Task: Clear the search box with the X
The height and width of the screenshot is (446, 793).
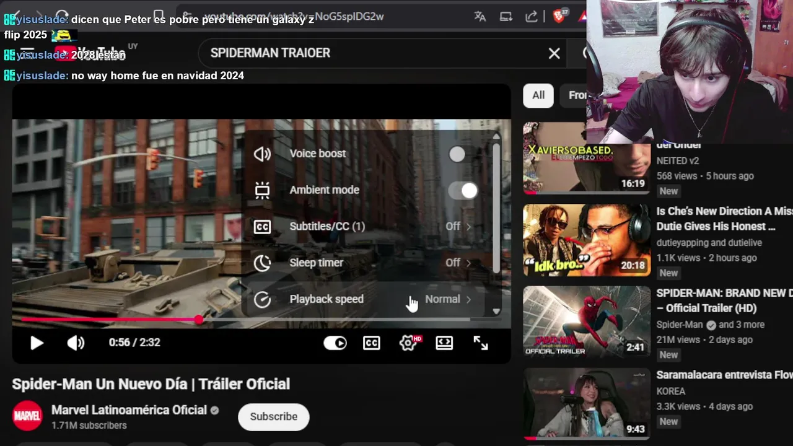Action: point(554,53)
